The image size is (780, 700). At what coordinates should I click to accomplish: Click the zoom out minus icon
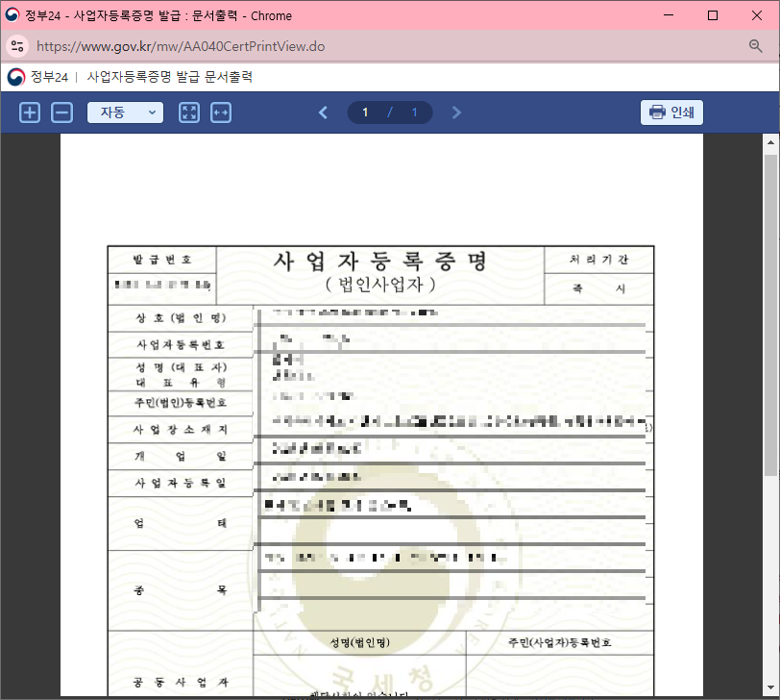pos(61,112)
